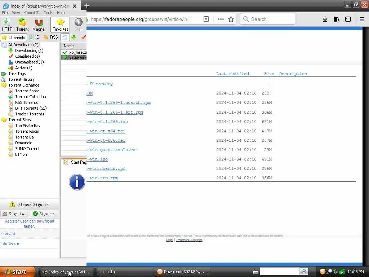This screenshot has height=277, width=369.
Task: Open the Software link
Action: click(11, 243)
